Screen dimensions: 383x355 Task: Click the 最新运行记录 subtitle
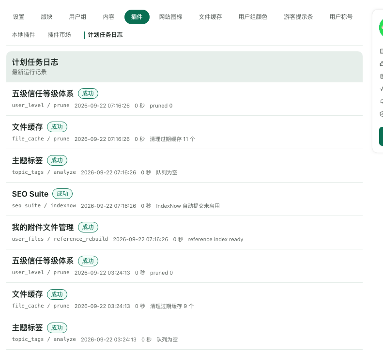(x=30, y=72)
